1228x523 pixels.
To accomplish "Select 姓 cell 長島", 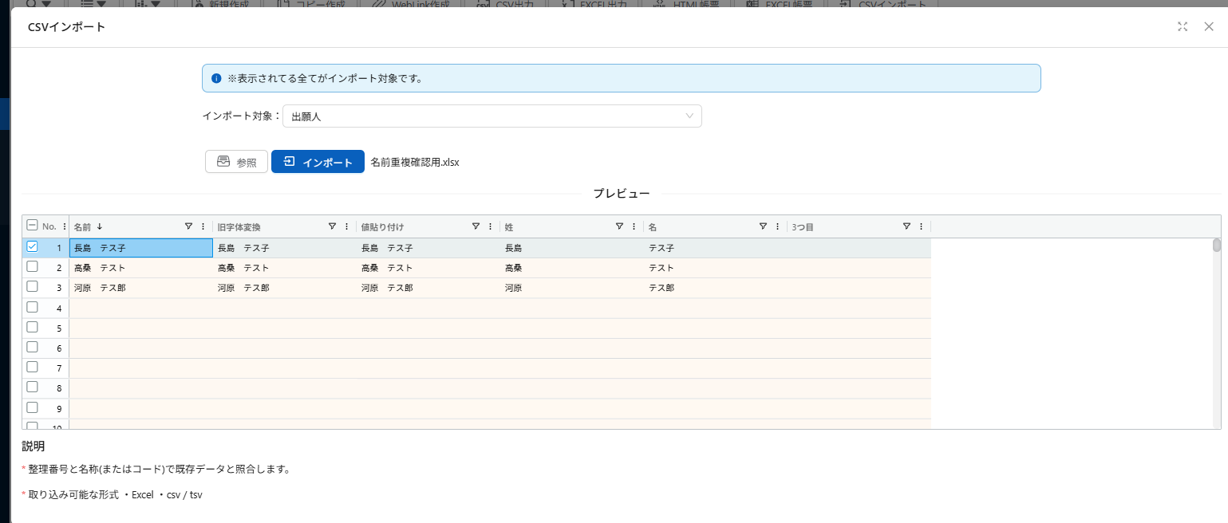I will (572, 248).
